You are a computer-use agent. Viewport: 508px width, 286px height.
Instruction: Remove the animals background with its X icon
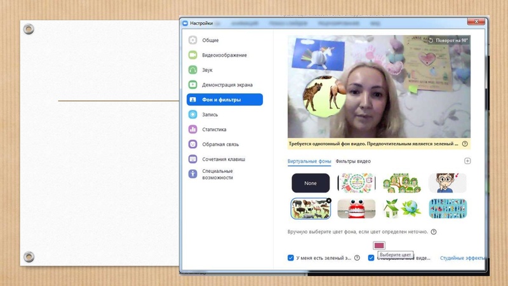pyautogui.click(x=328, y=201)
